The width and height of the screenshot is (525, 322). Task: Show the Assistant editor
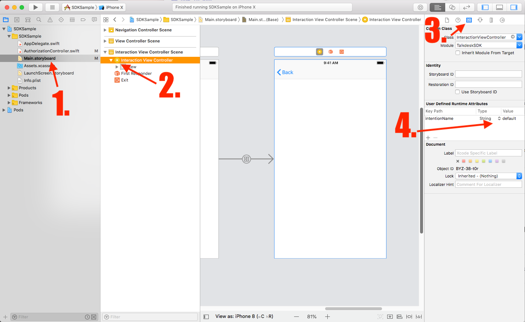[452, 7]
